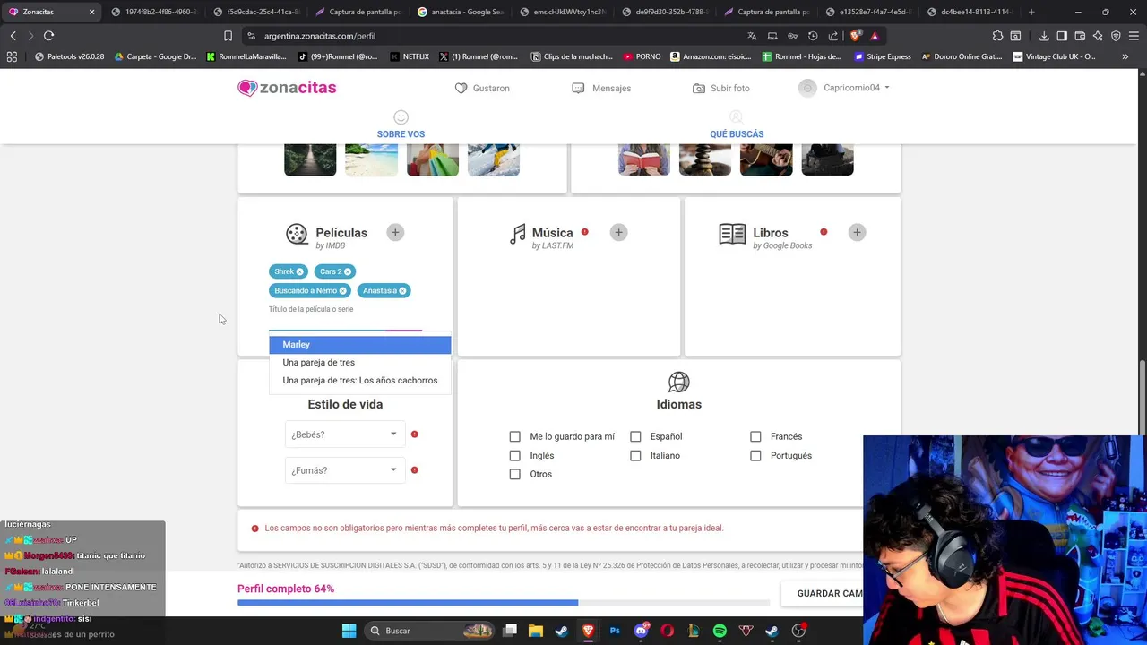The height and width of the screenshot is (645, 1147).
Task: Open the Paletools v26.0.28 bookmark
Action: (69, 56)
